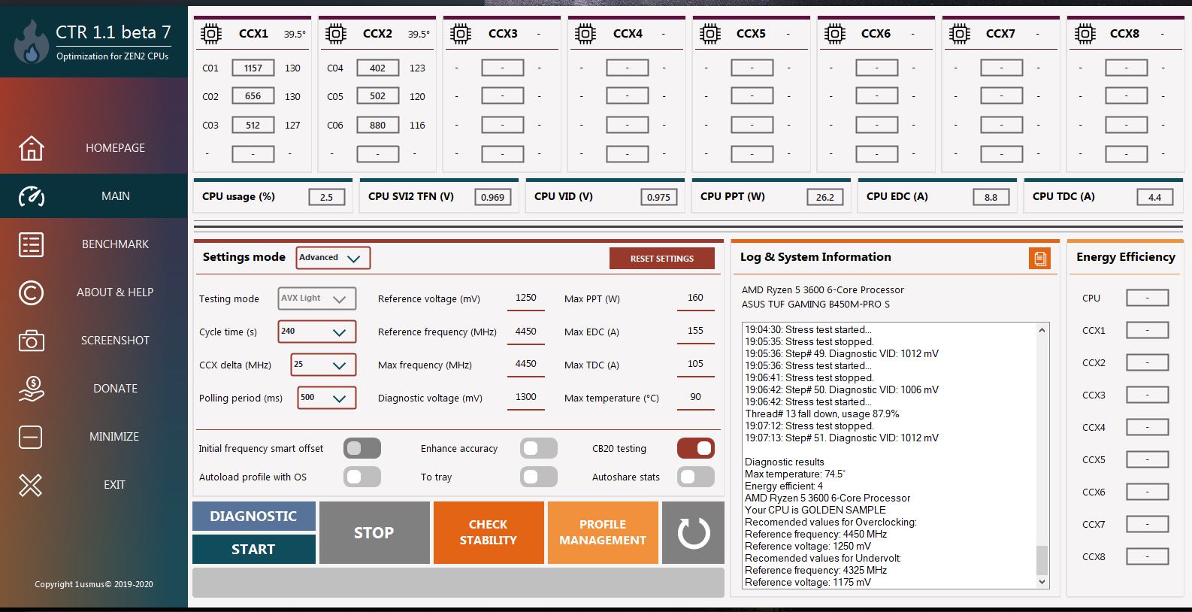Enable the To tray switch
This screenshot has width=1192, height=612.
point(539,477)
